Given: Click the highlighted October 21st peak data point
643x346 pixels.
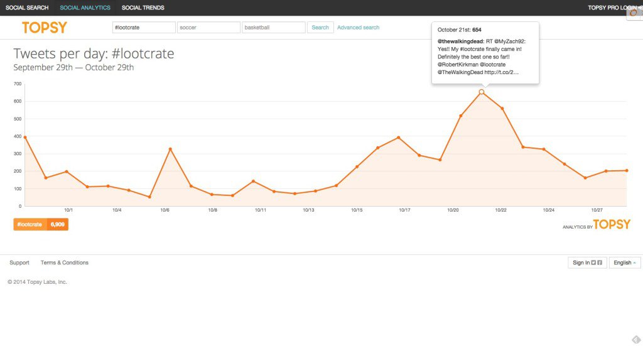Looking at the screenshot, I should (x=482, y=92).
